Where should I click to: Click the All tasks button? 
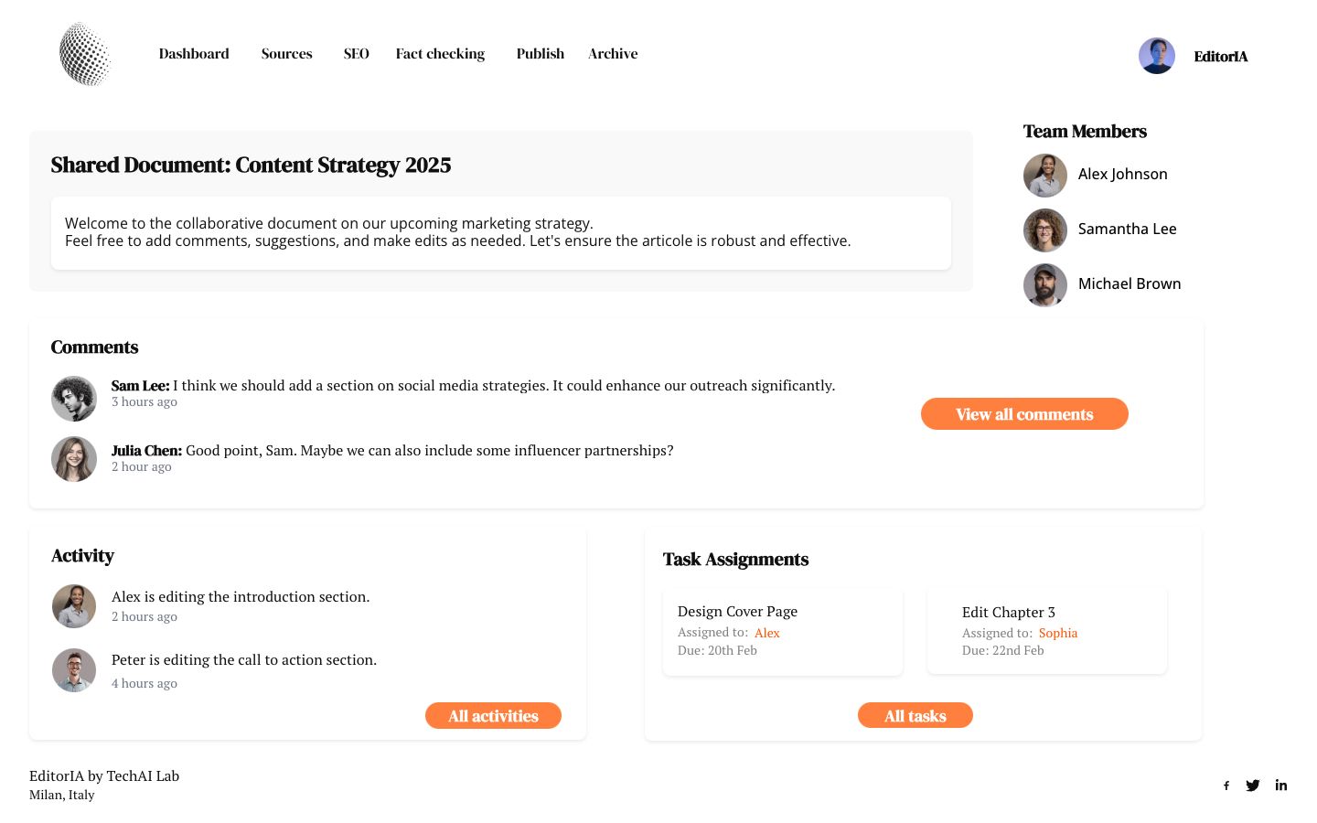pos(915,716)
